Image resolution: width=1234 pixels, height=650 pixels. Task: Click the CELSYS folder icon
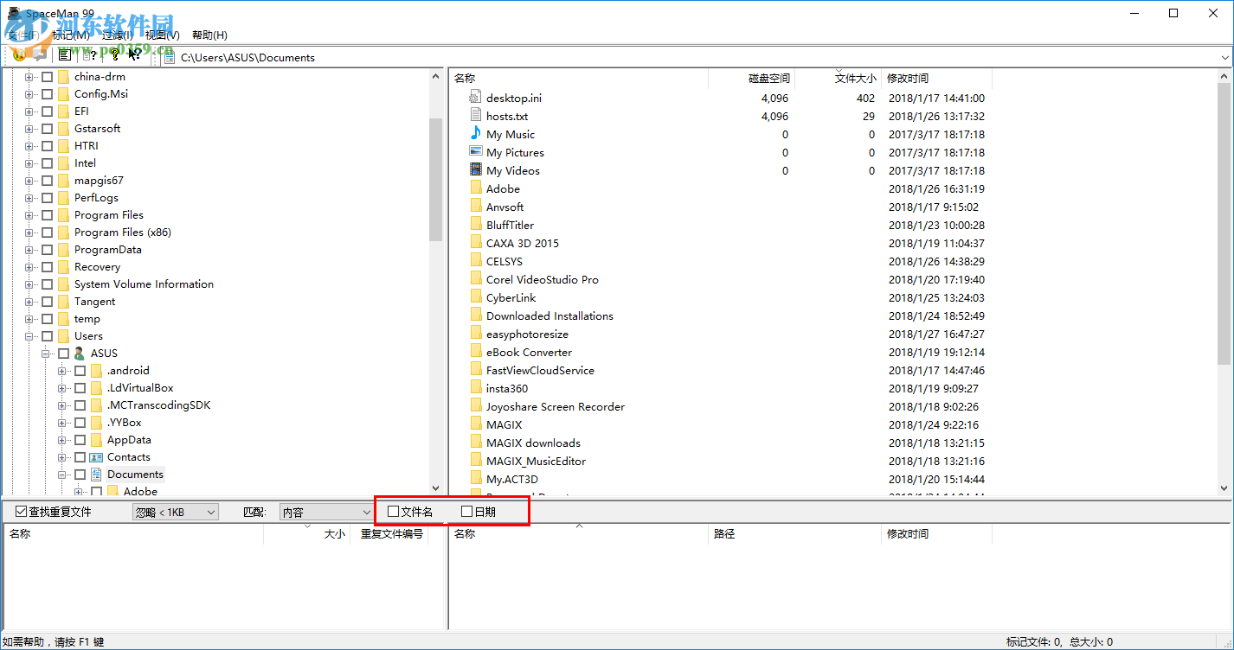[475, 261]
